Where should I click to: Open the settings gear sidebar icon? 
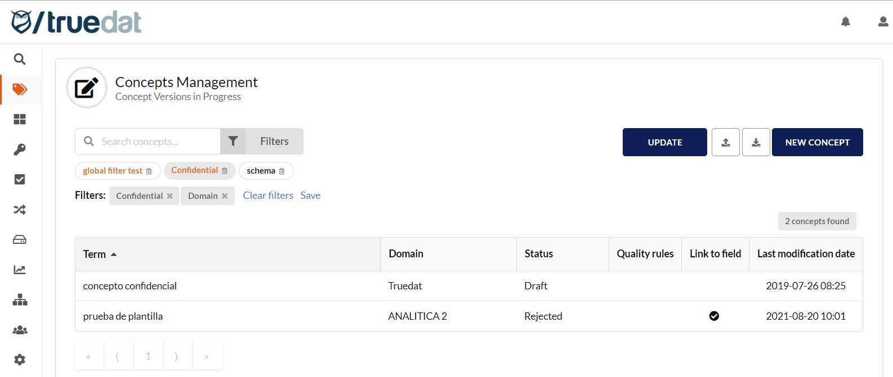pyautogui.click(x=20, y=360)
